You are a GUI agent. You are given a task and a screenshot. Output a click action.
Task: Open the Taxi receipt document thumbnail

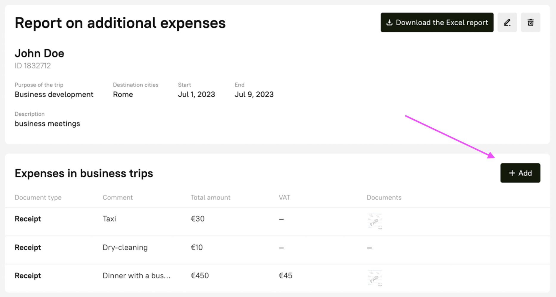pyautogui.click(x=375, y=221)
